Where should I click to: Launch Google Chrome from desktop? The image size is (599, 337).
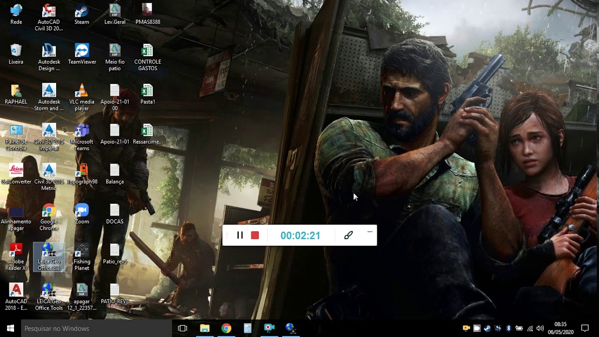tap(49, 217)
